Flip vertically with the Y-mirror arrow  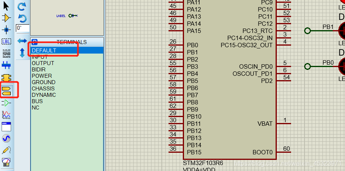click(22, 53)
